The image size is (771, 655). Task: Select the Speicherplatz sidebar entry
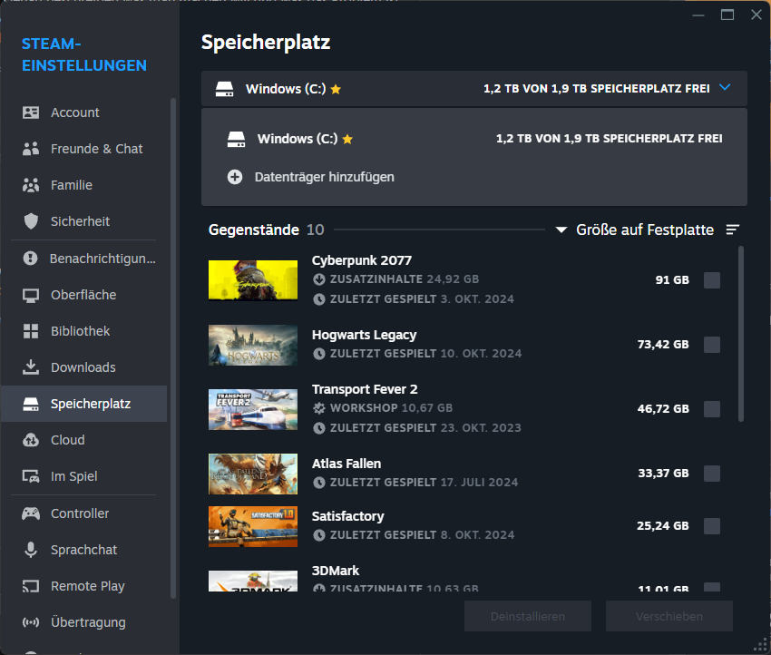(83, 404)
